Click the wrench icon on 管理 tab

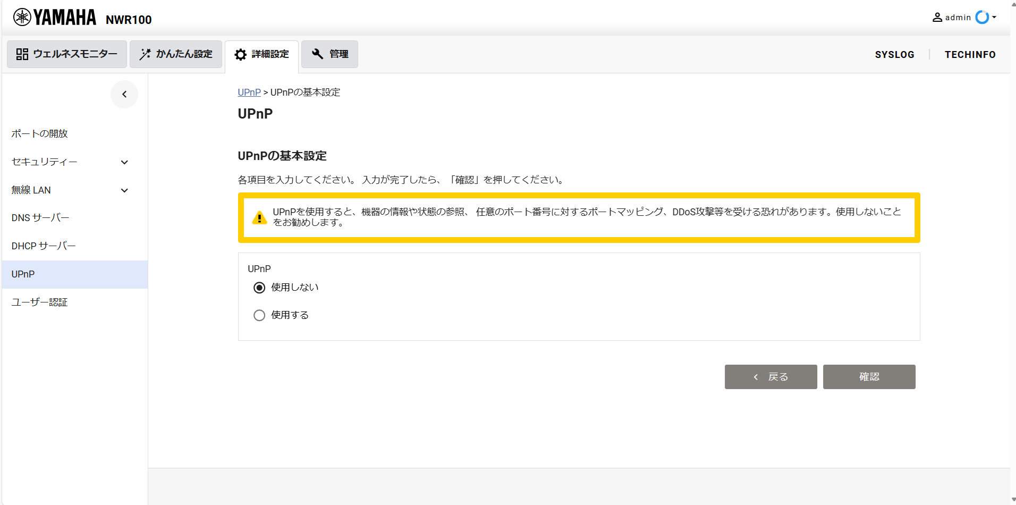[316, 54]
